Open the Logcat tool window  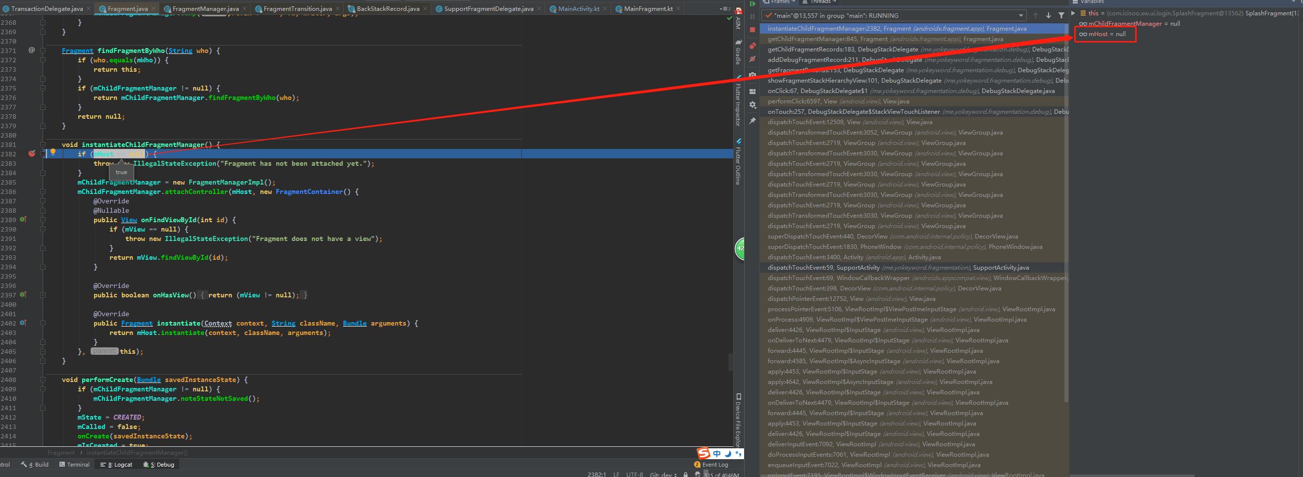(116, 464)
